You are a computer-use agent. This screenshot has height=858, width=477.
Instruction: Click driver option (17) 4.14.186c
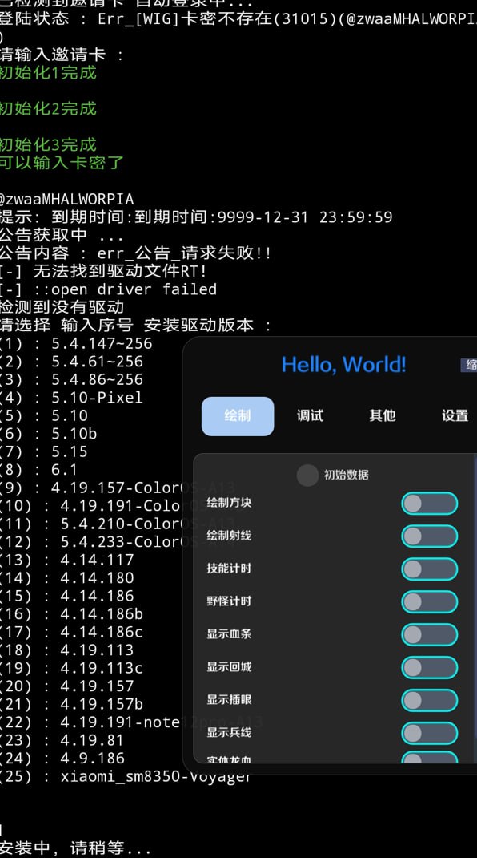(71, 632)
